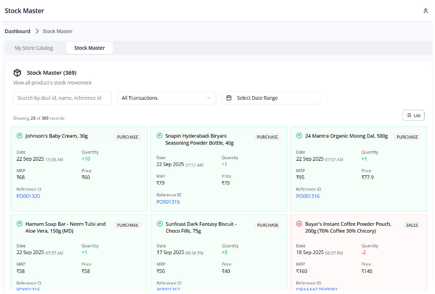Click PURCHASE badge on Johnson's Baby Cream
The height and width of the screenshot is (294, 435).
(x=128, y=137)
